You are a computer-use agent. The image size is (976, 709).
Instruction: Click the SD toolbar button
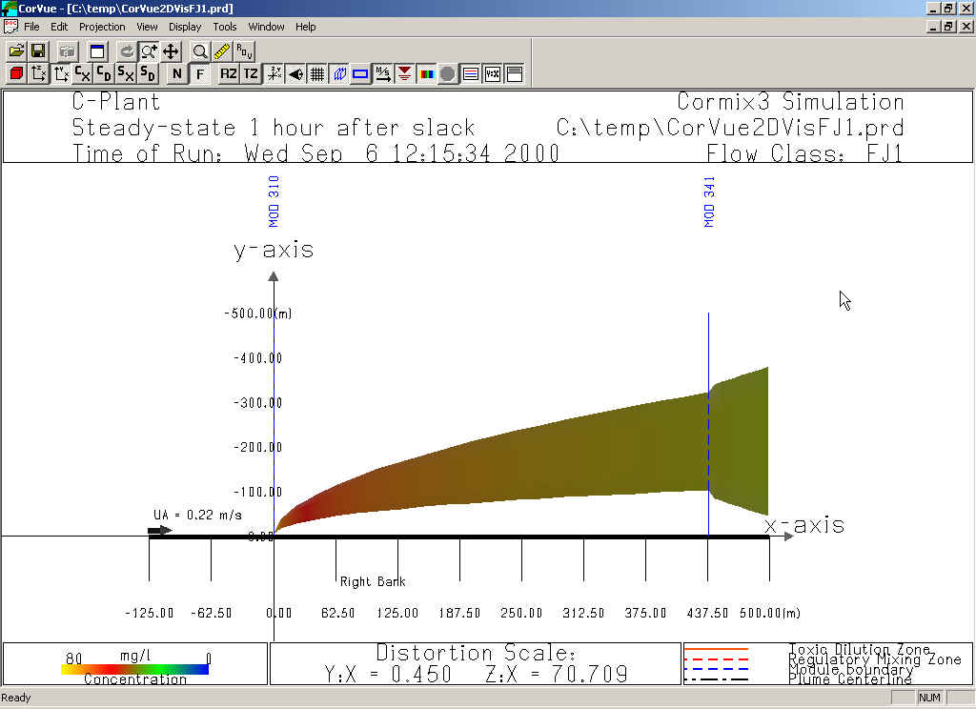click(x=148, y=73)
